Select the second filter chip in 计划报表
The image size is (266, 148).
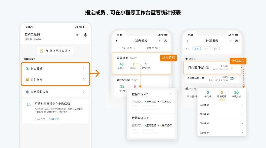pyautogui.click(x=206, y=48)
